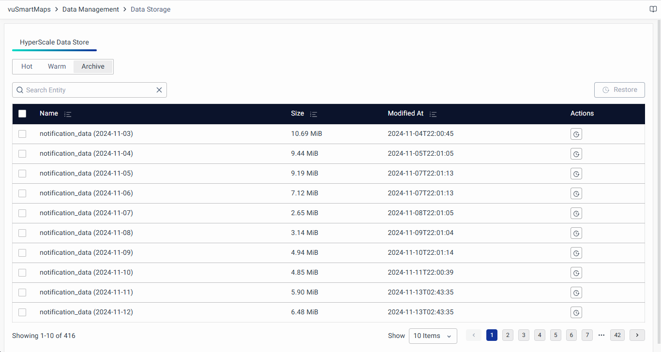The height and width of the screenshot is (352, 661).
Task: Click the Name column sort icon
Action: coord(68,114)
